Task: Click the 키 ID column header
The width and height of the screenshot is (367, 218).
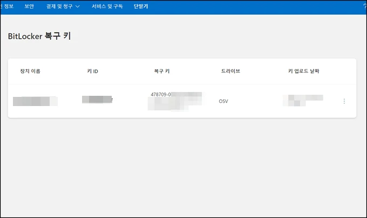Action: click(x=92, y=71)
